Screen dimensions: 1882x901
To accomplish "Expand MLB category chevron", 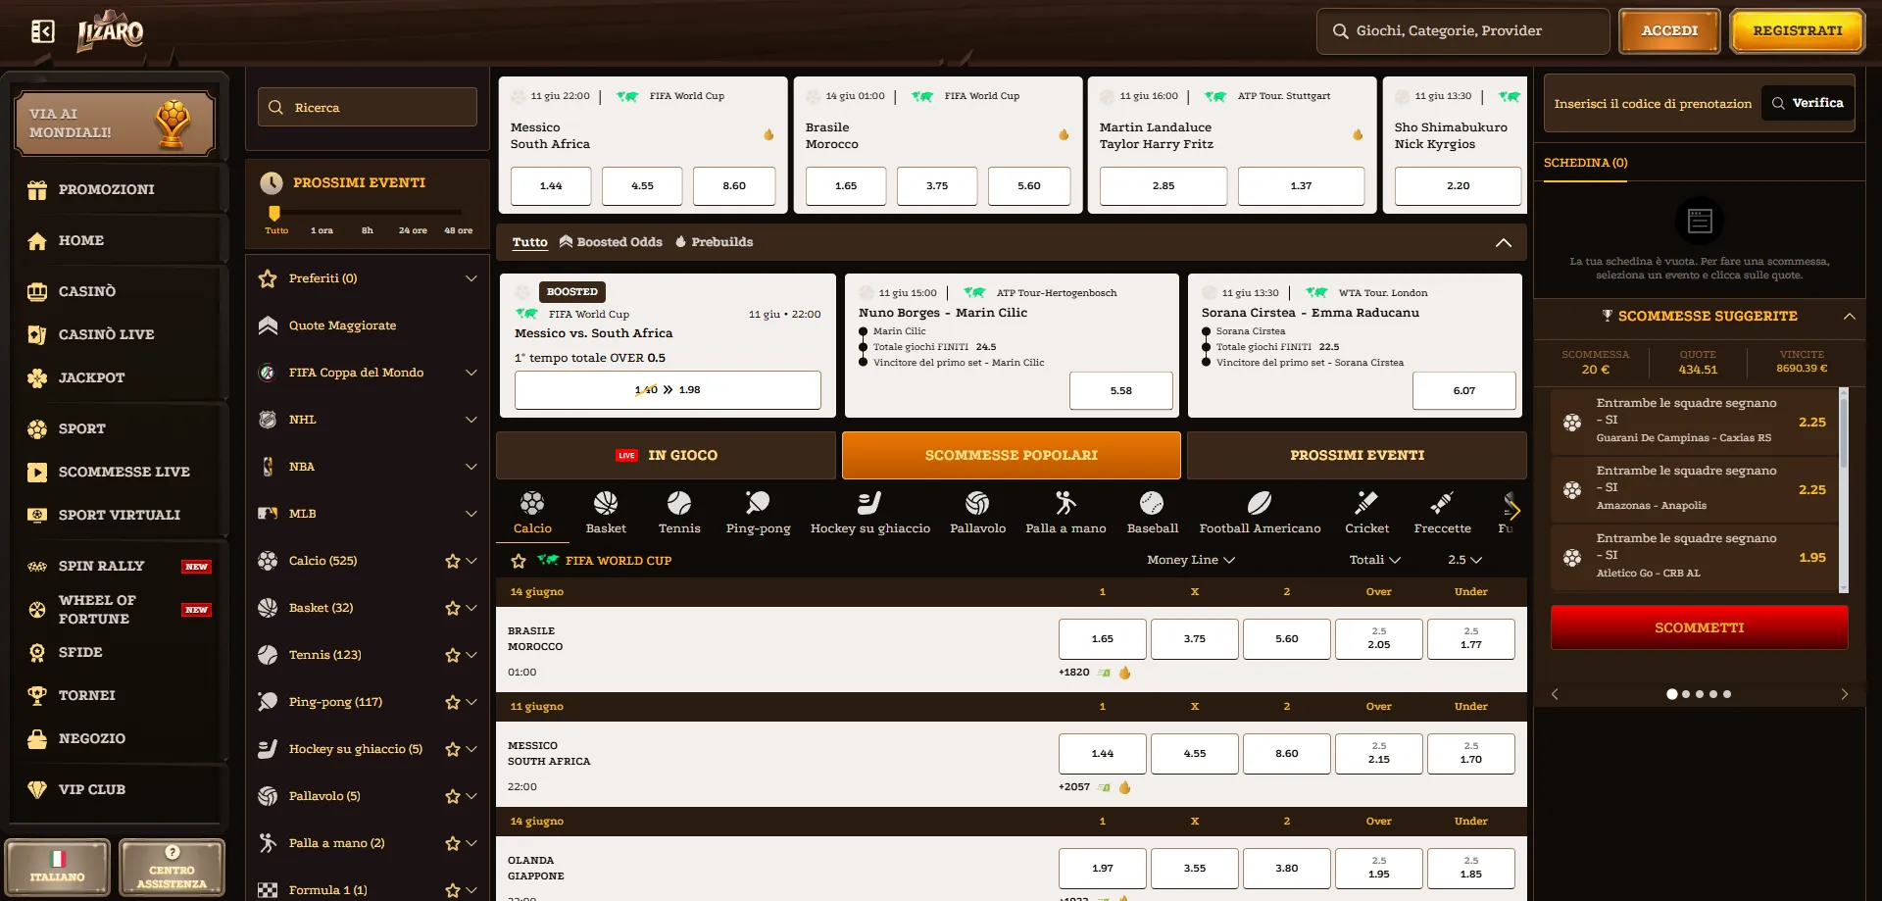I will point(471,514).
